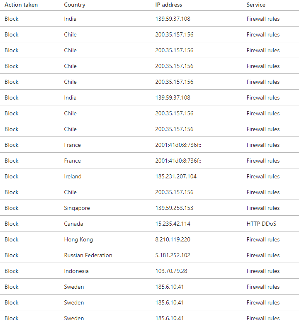
Task: Select the first France row IPv6 address
Action: coord(178,145)
